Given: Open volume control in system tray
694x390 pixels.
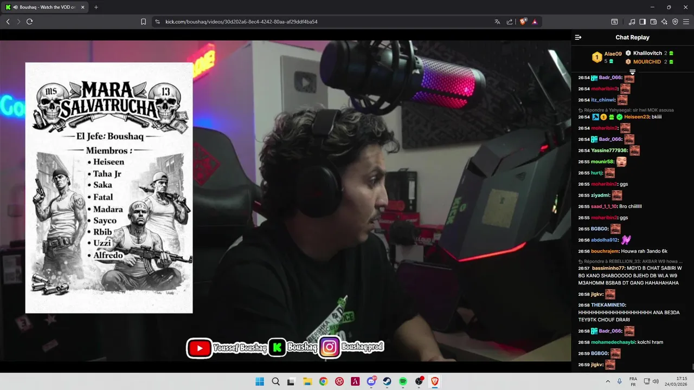Looking at the screenshot, I should (x=656, y=381).
